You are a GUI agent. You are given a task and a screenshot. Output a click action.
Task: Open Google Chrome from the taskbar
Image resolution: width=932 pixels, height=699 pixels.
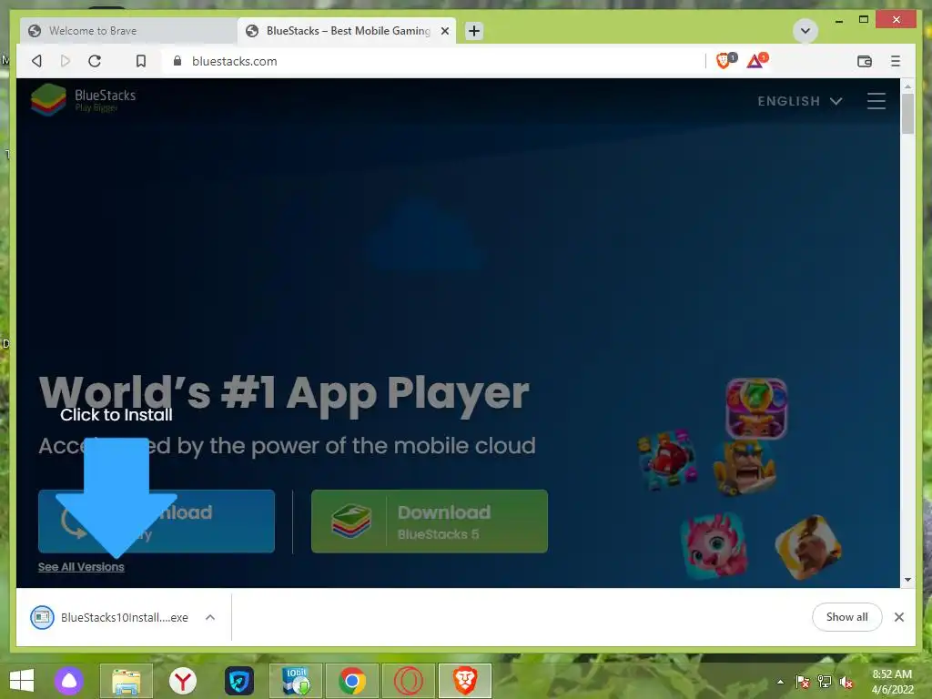tap(352, 681)
